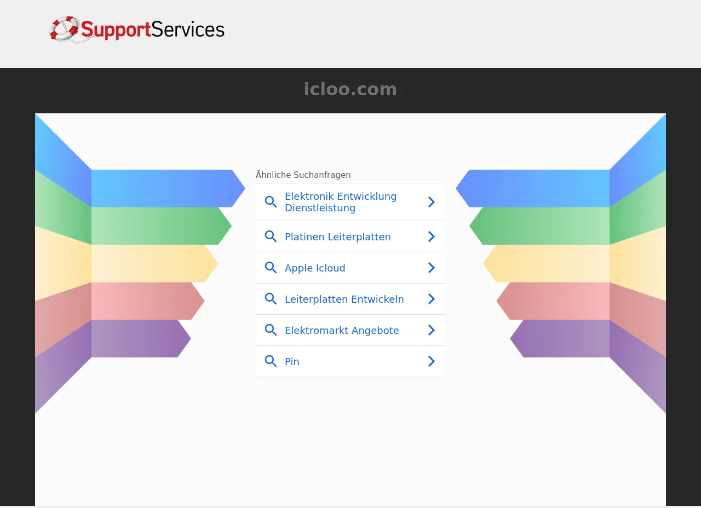Viewport: 701px width, 508px height.
Task: Click search icon beside Pin
Action: pyautogui.click(x=271, y=361)
